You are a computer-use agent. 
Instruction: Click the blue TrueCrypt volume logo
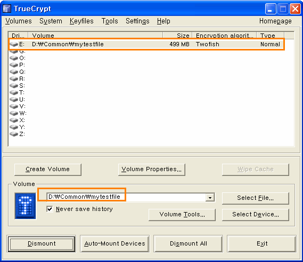coord(26,206)
